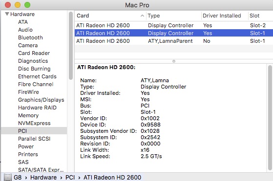
Task: Select Audio in the sidebar
Action: (25, 30)
